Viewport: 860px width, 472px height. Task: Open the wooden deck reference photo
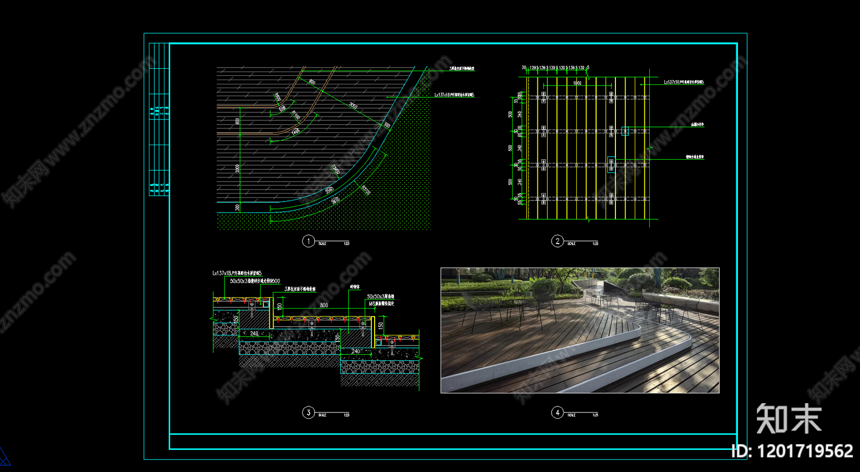pos(580,330)
